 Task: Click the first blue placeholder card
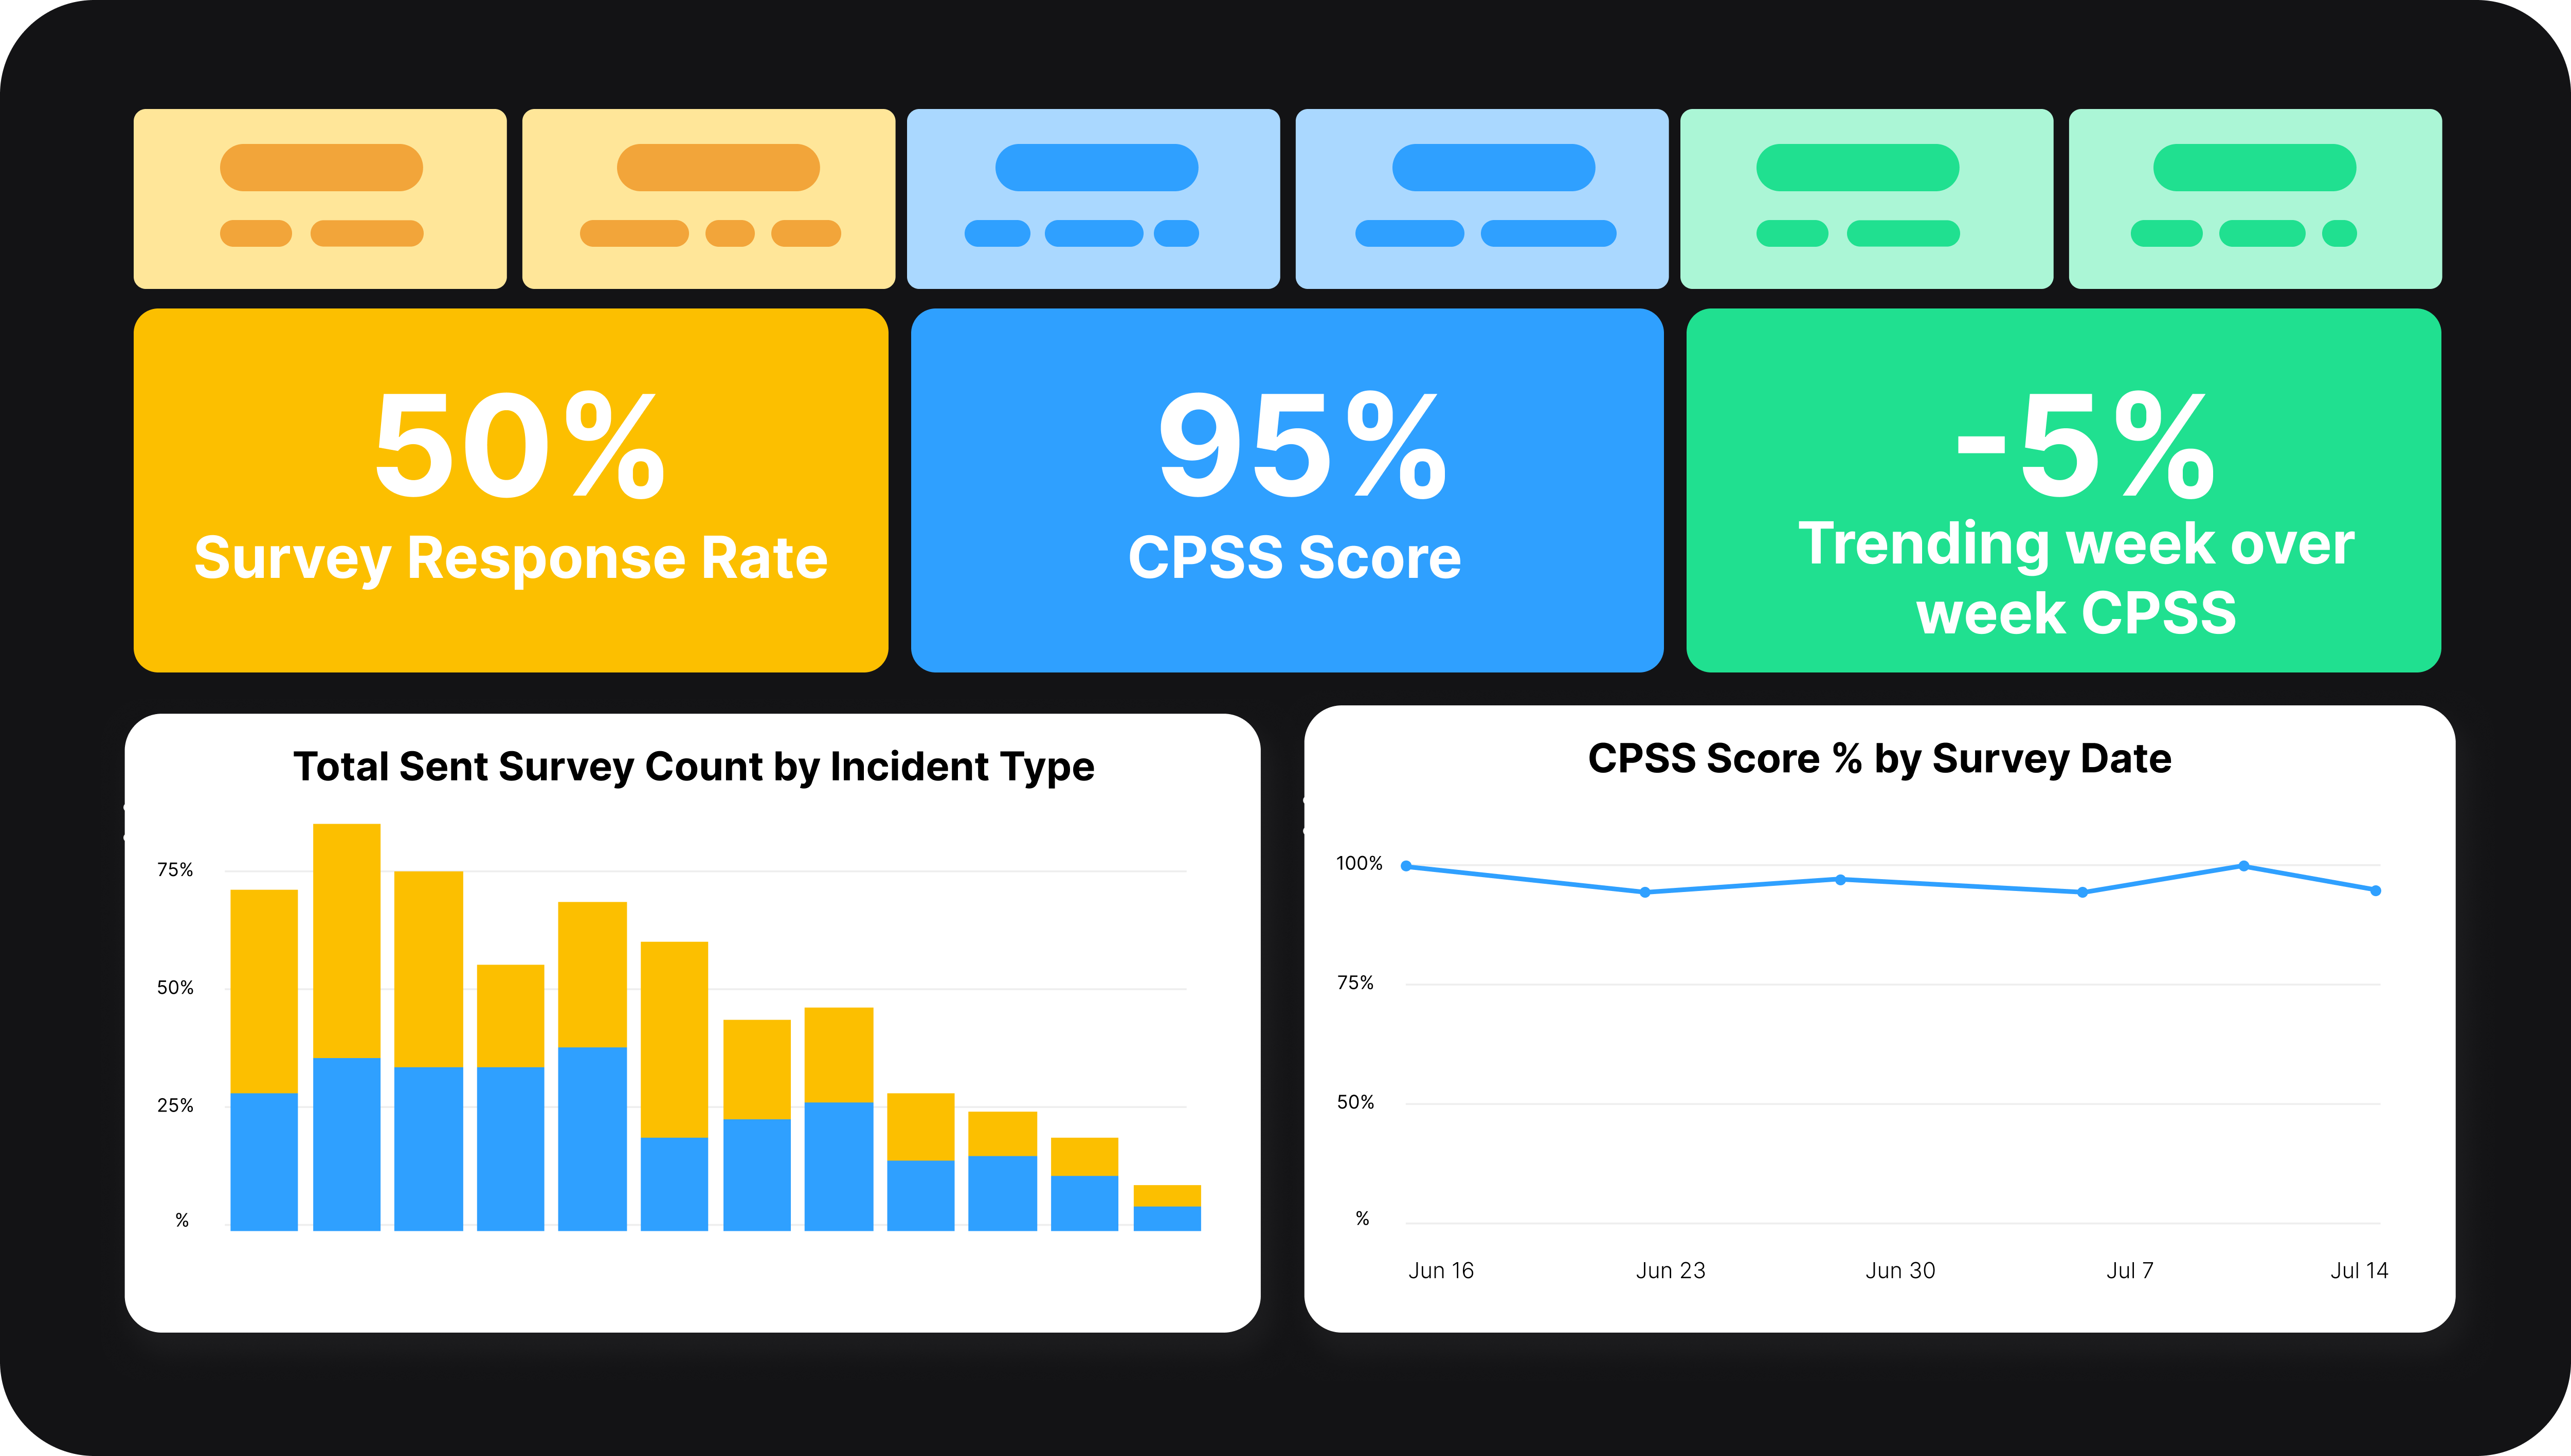(1093, 198)
